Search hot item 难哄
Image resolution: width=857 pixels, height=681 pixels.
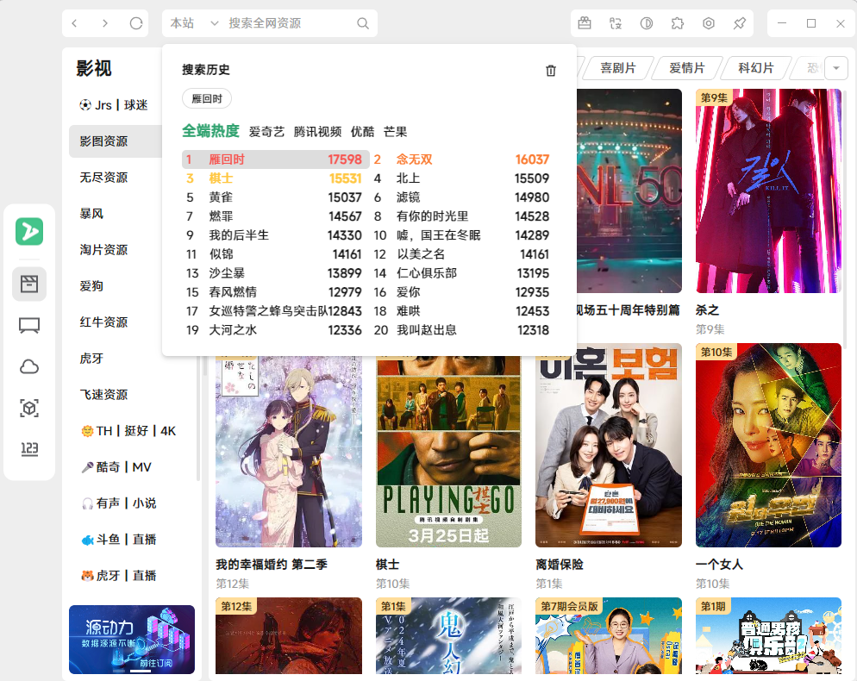click(462, 311)
